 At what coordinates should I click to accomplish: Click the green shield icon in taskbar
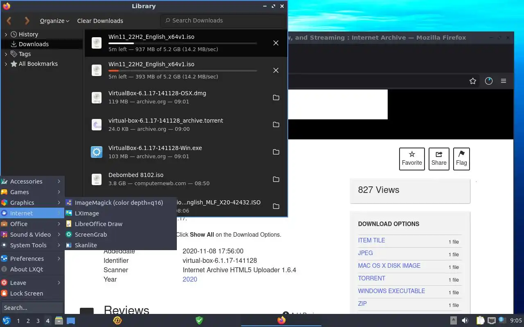tap(199, 320)
